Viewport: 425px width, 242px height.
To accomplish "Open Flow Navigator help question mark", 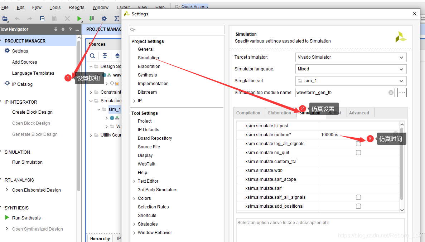I will (x=70, y=29).
